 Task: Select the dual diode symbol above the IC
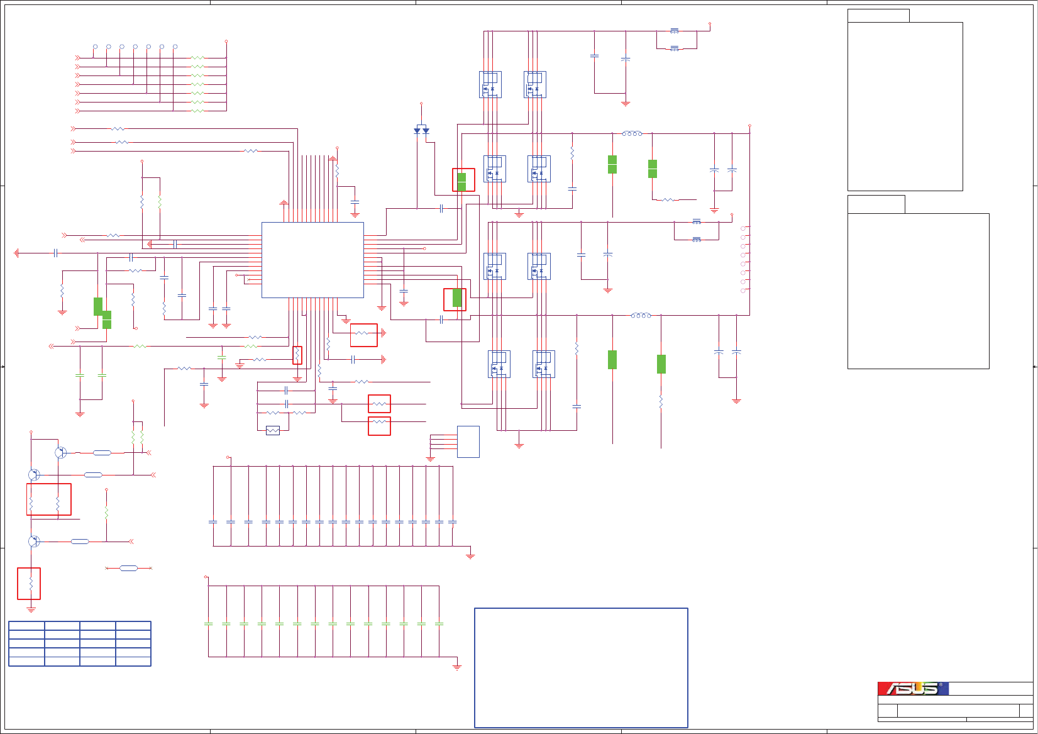pyautogui.click(x=421, y=130)
